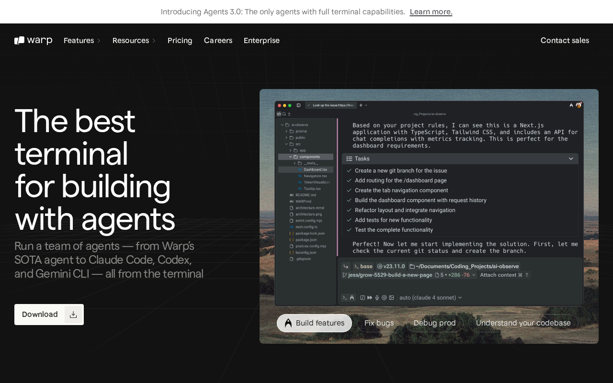The height and width of the screenshot is (383, 613).
Task: Click the download arrow icon on Download button
Action: [73, 315]
